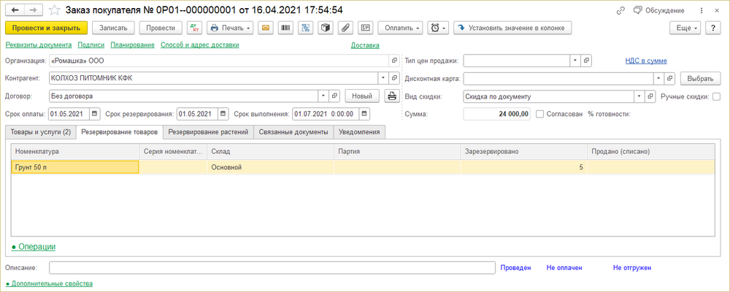Toggle the Согласован checkbox
Image resolution: width=730 pixels, height=292 pixels.
point(539,114)
